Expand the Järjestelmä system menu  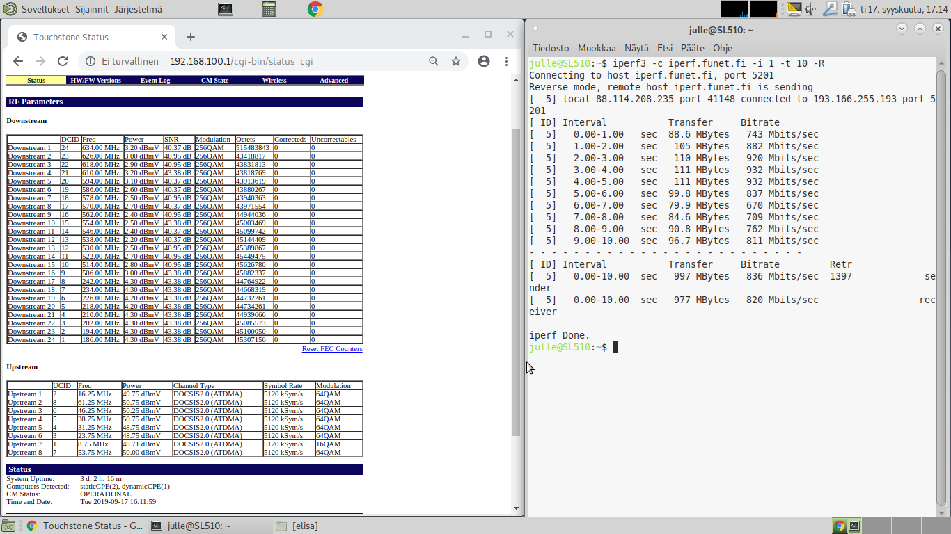[139, 9]
